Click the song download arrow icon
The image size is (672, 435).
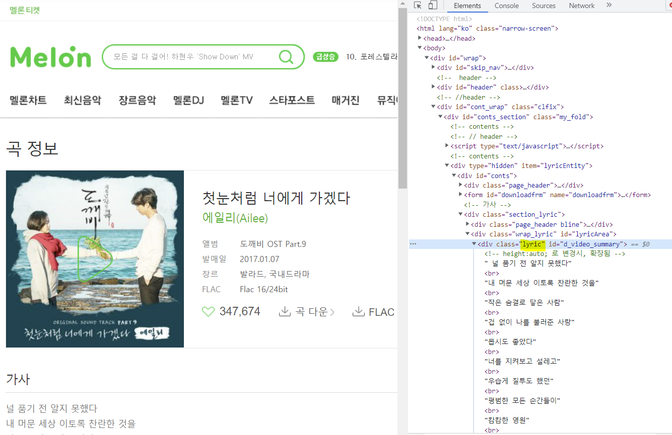[x=285, y=312]
